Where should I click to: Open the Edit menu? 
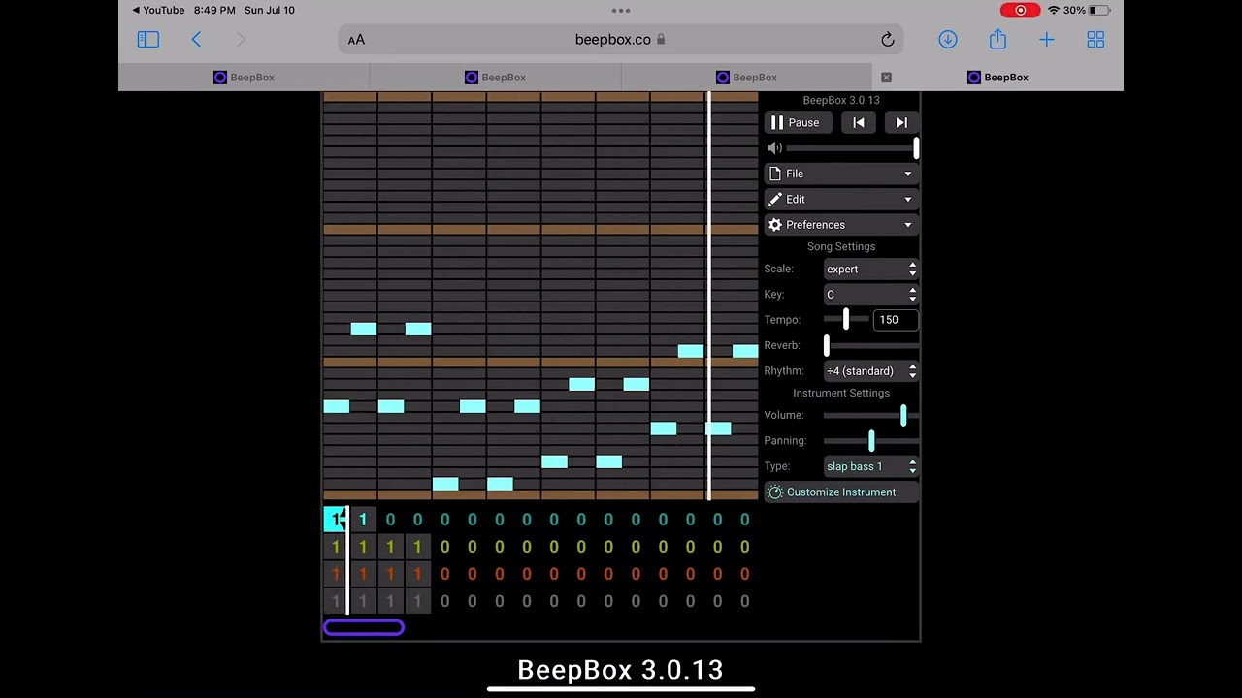(x=841, y=199)
